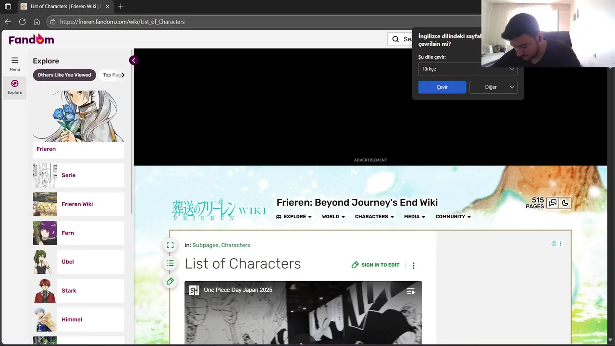Click SIGN IN TO EDIT link
Screen dimensions: 615x346
375,265
